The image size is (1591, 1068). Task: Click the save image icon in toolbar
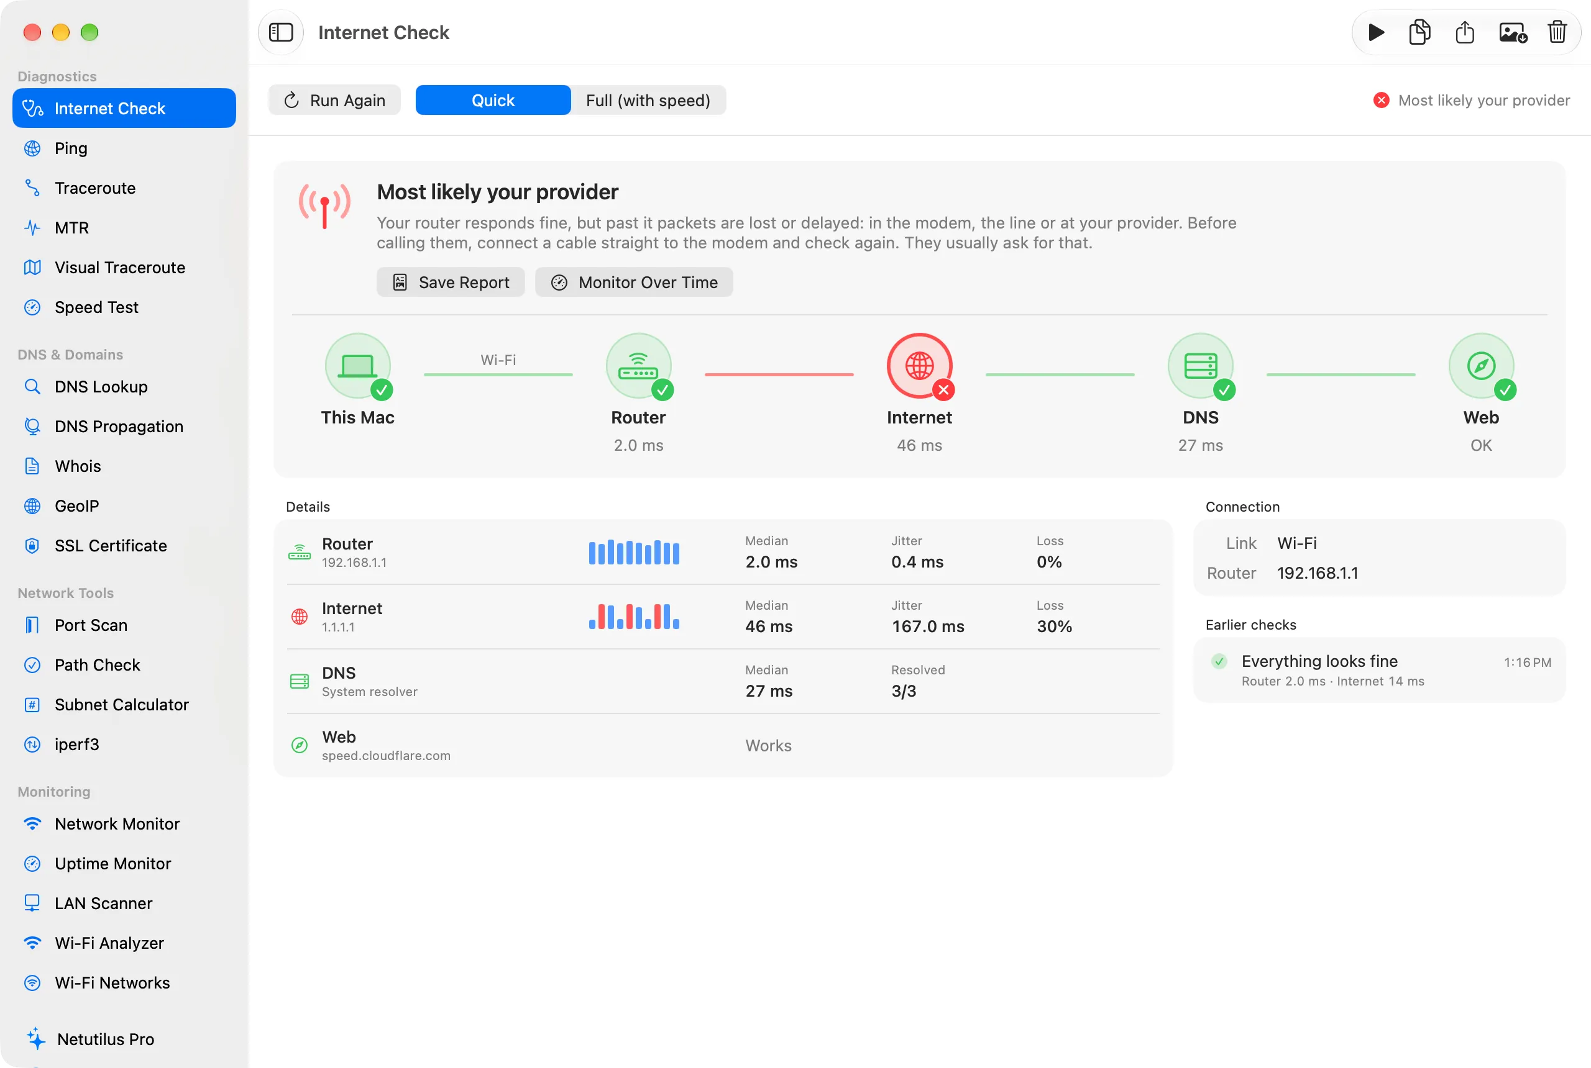[1512, 32]
